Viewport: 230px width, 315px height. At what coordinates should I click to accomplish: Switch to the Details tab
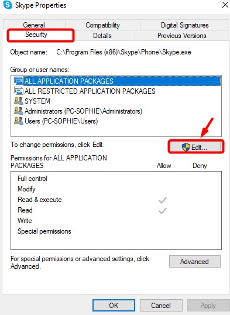(102, 36)
